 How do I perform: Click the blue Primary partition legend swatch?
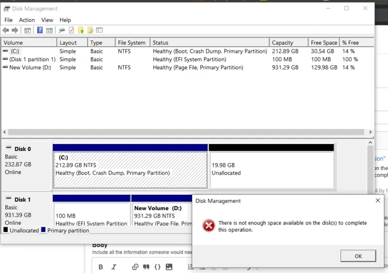point(43,230)
